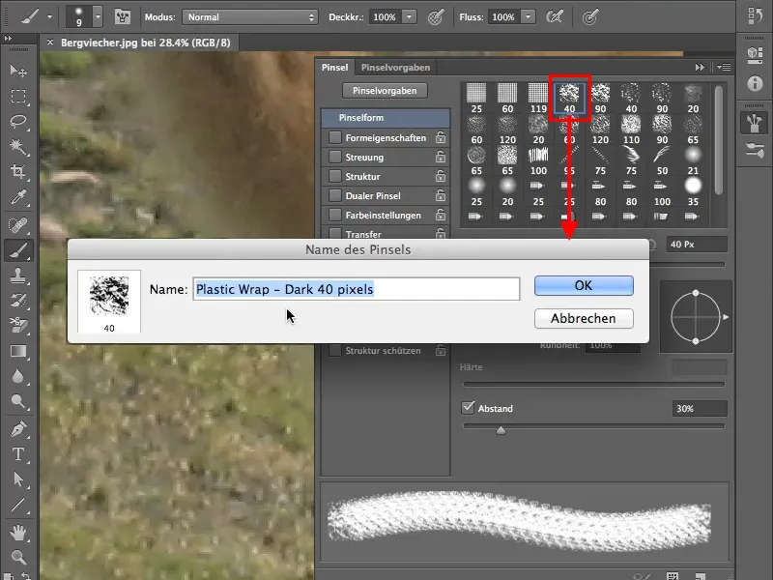Select the Rectangular Marquee tool
Viewport: 773px width, 580px height.
click(18, 96)
